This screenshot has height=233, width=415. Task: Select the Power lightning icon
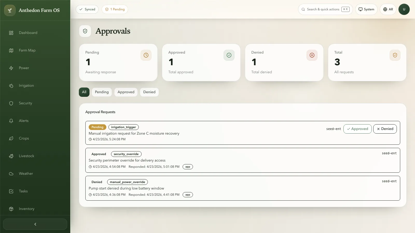point(11,68)
